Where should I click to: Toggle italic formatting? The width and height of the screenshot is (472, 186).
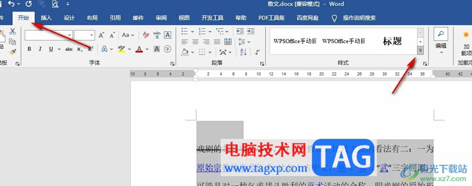tap(40, 49)
